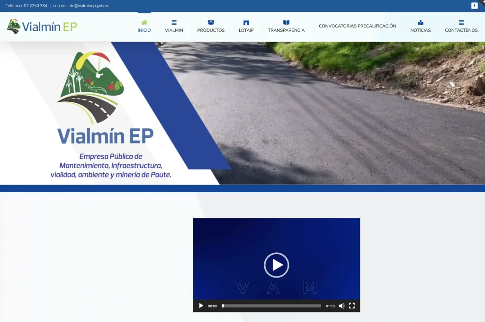
Task: Click the Contactenos lines icon
Action: tap(461, 22)
